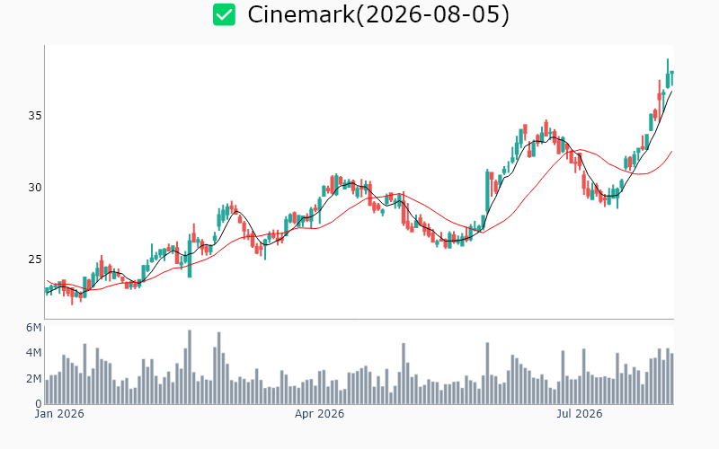Click the tall volume spike in early May
Screen dimensions: 719x449
[404, 374]
